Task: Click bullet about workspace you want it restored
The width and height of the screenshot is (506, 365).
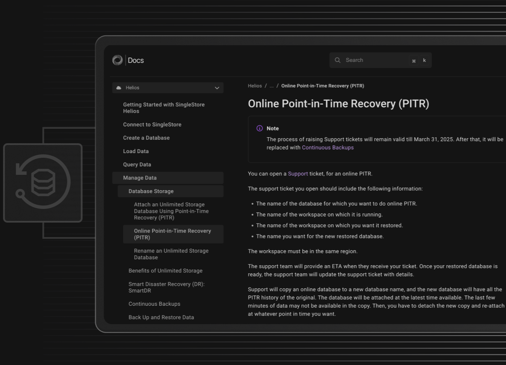Action: coord(330,226)
